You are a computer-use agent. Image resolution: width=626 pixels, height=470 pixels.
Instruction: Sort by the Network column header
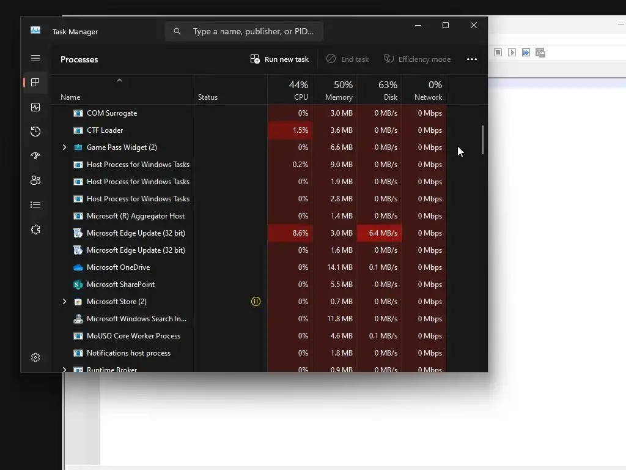point(424,90)
